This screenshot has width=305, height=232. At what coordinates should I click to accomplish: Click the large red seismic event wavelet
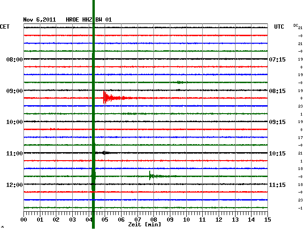117,98
